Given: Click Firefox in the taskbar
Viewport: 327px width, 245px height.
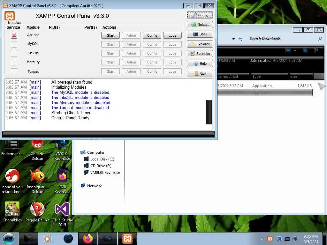Looking at the screenshot, I should (87, 239).
